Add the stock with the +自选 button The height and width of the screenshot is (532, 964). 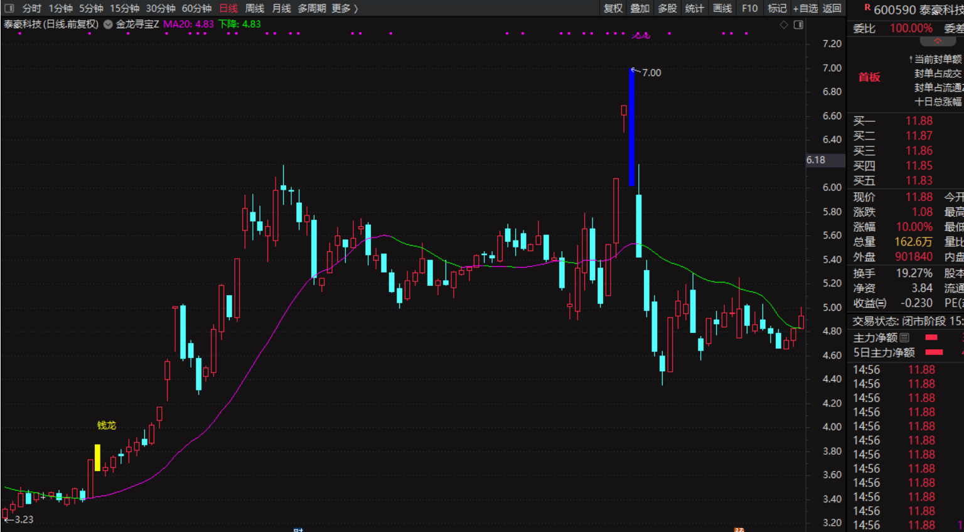(x=805, y=8)
